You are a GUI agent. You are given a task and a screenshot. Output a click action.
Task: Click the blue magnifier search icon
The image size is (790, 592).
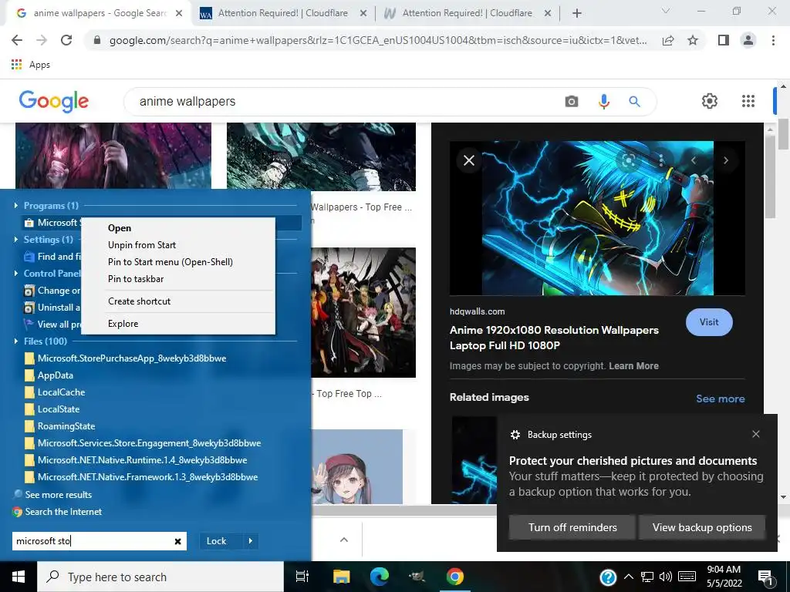(634, 102)
